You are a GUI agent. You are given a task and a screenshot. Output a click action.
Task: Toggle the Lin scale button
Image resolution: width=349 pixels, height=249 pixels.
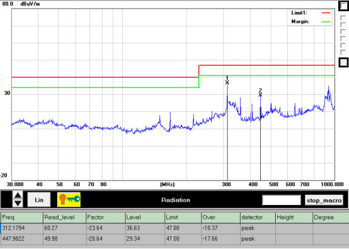tap(39, 200)
